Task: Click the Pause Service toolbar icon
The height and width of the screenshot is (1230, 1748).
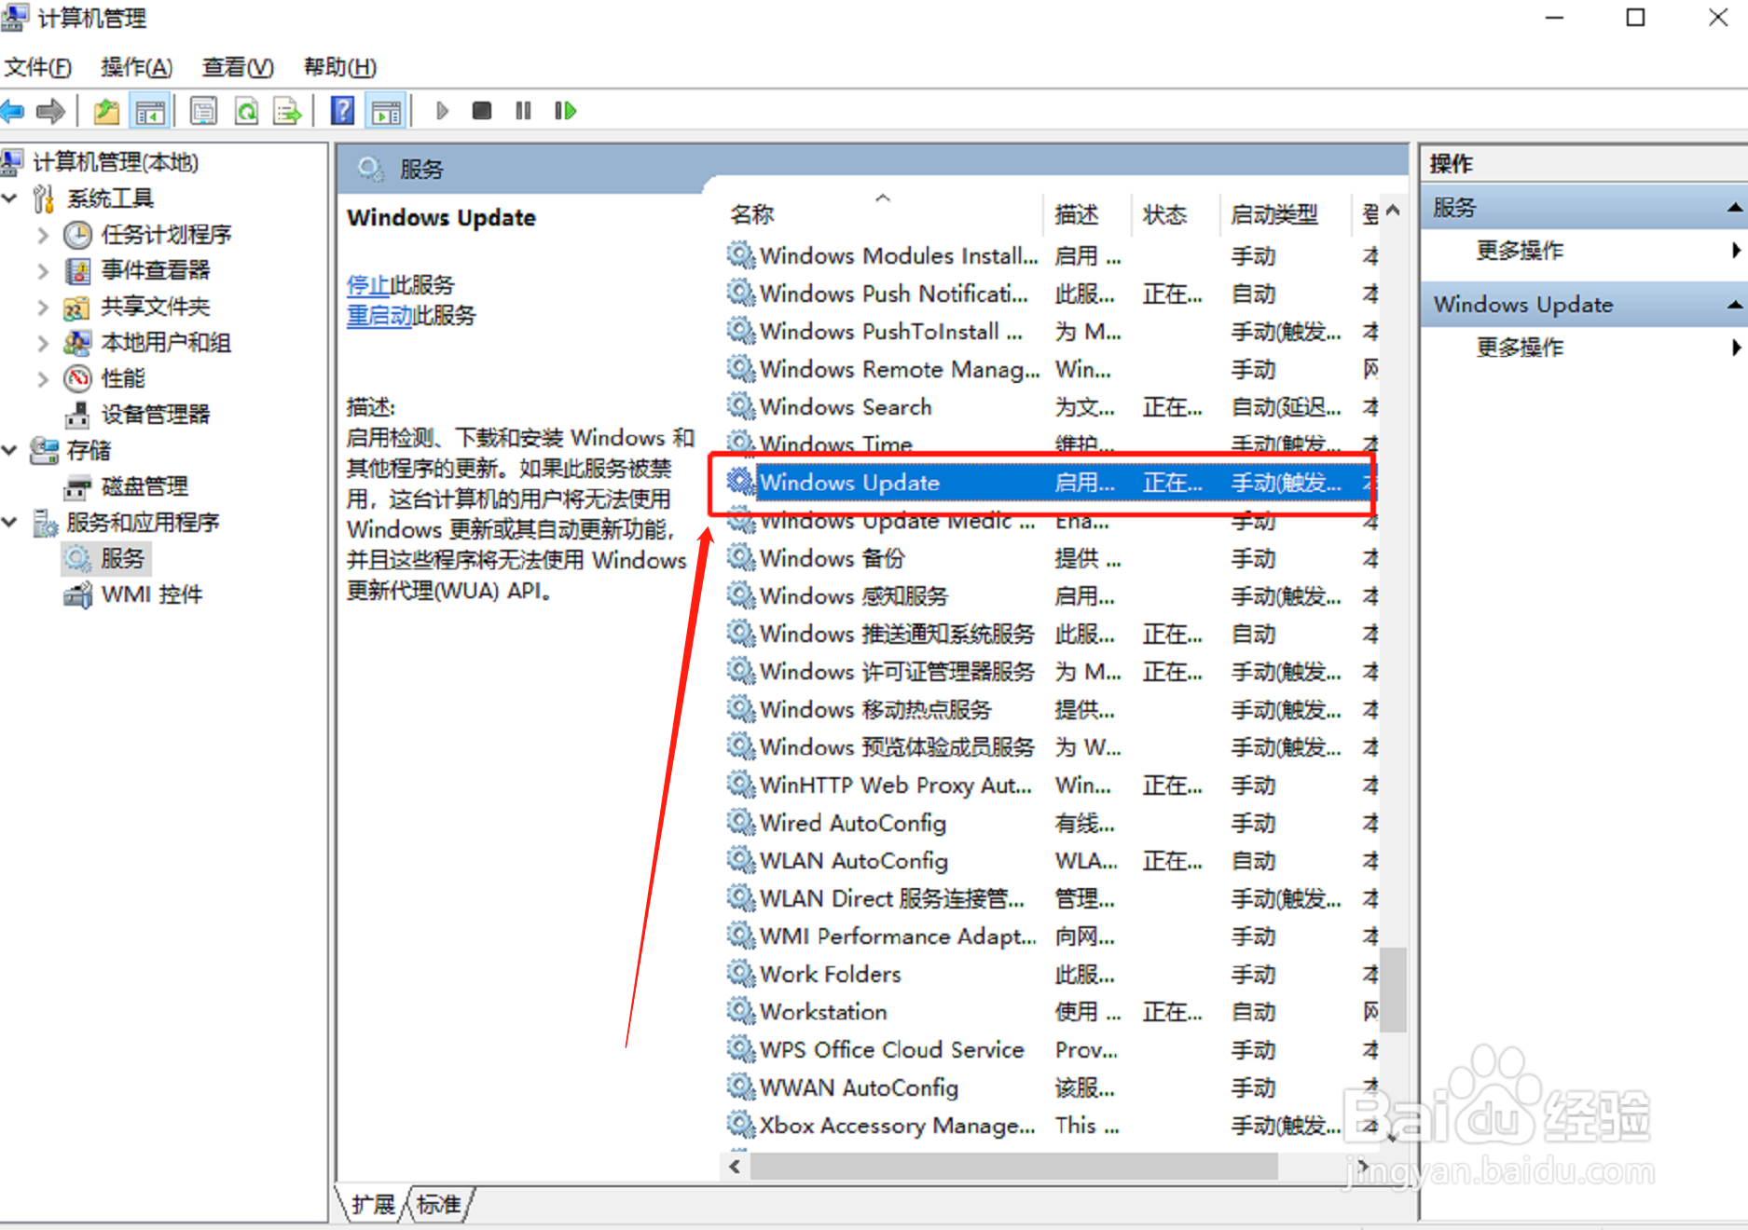Action: pos(523,112)
